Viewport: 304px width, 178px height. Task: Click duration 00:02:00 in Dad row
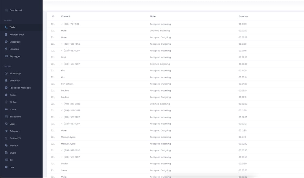(x=243, y=57)
